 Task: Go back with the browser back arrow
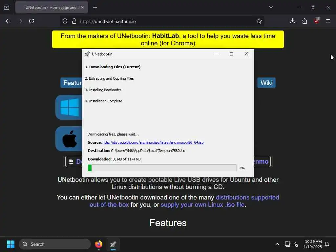[8, 21]
